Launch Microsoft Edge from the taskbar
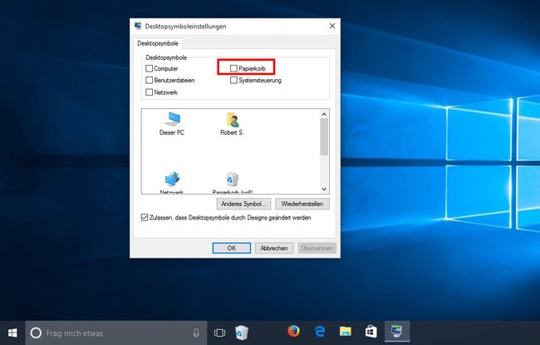Image resolution: width=540 pixels, height=345 pixels. 320,332
